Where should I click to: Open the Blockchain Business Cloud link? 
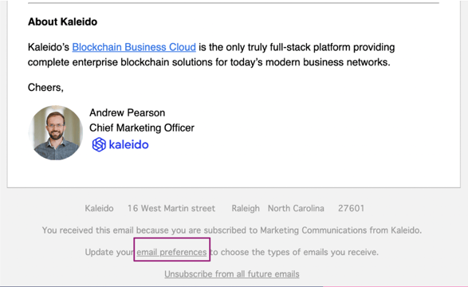coord(134,47)
